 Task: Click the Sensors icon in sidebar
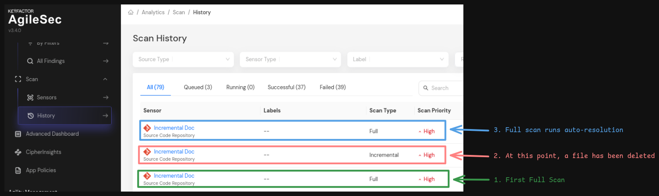point(30,97)
